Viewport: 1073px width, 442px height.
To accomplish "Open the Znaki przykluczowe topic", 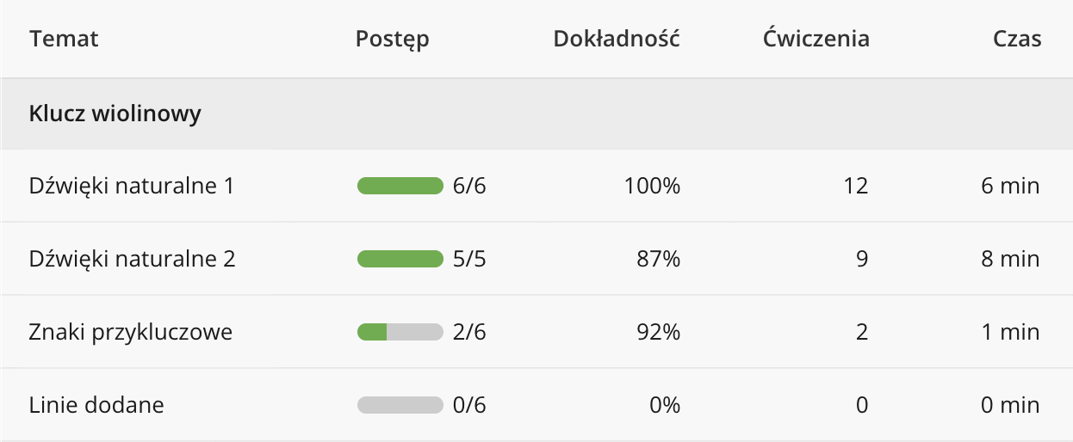I will click(130, 332).
